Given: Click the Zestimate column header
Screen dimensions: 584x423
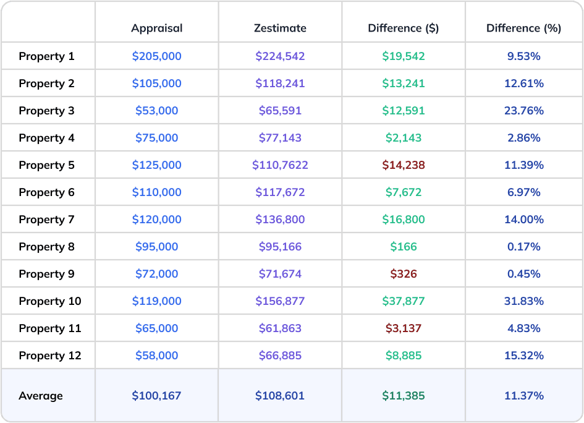Looking at the screenshot, I should [280, 28].
